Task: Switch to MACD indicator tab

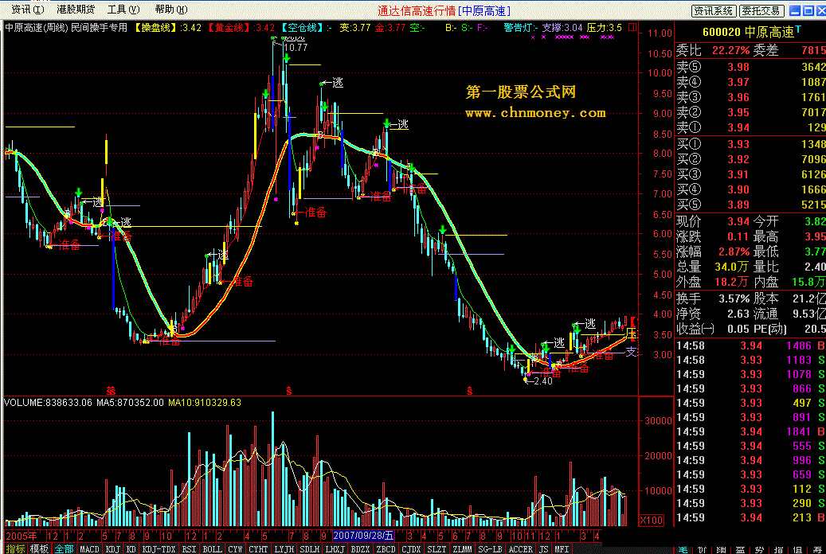Action: click(x=89, y=548)
